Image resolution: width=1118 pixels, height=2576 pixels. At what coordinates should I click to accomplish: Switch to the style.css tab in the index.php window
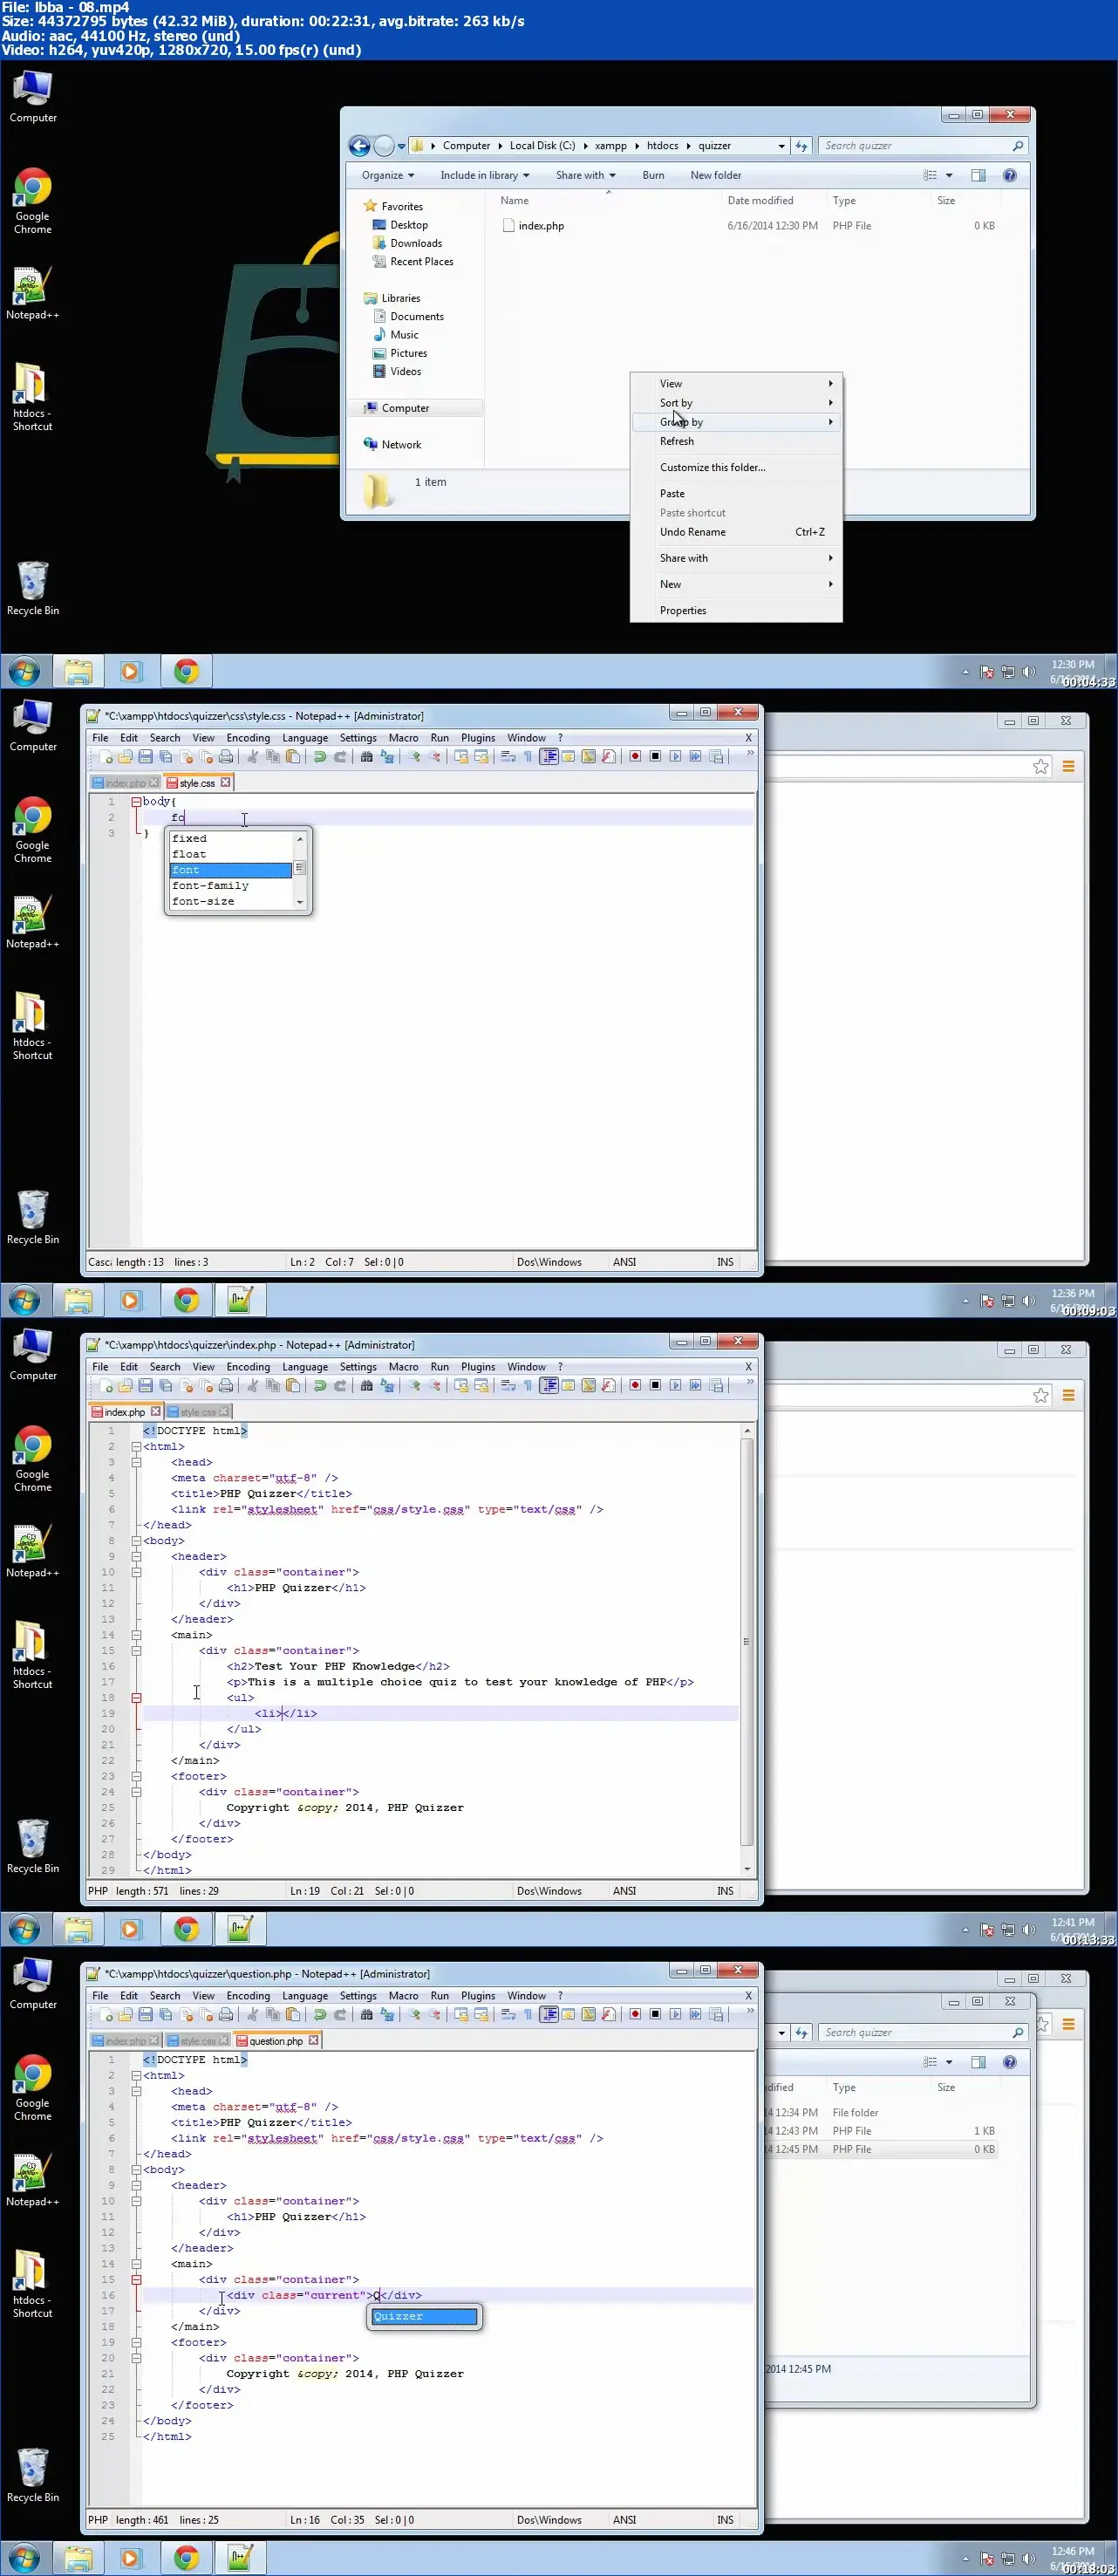coord(198,1412)
